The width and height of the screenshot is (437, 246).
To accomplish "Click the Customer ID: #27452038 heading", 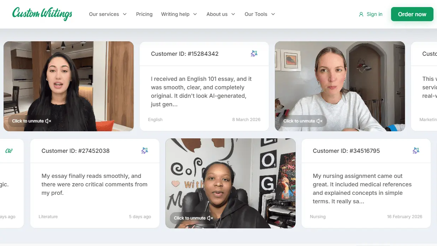I will pyautogui.click(x=76, y=151).
